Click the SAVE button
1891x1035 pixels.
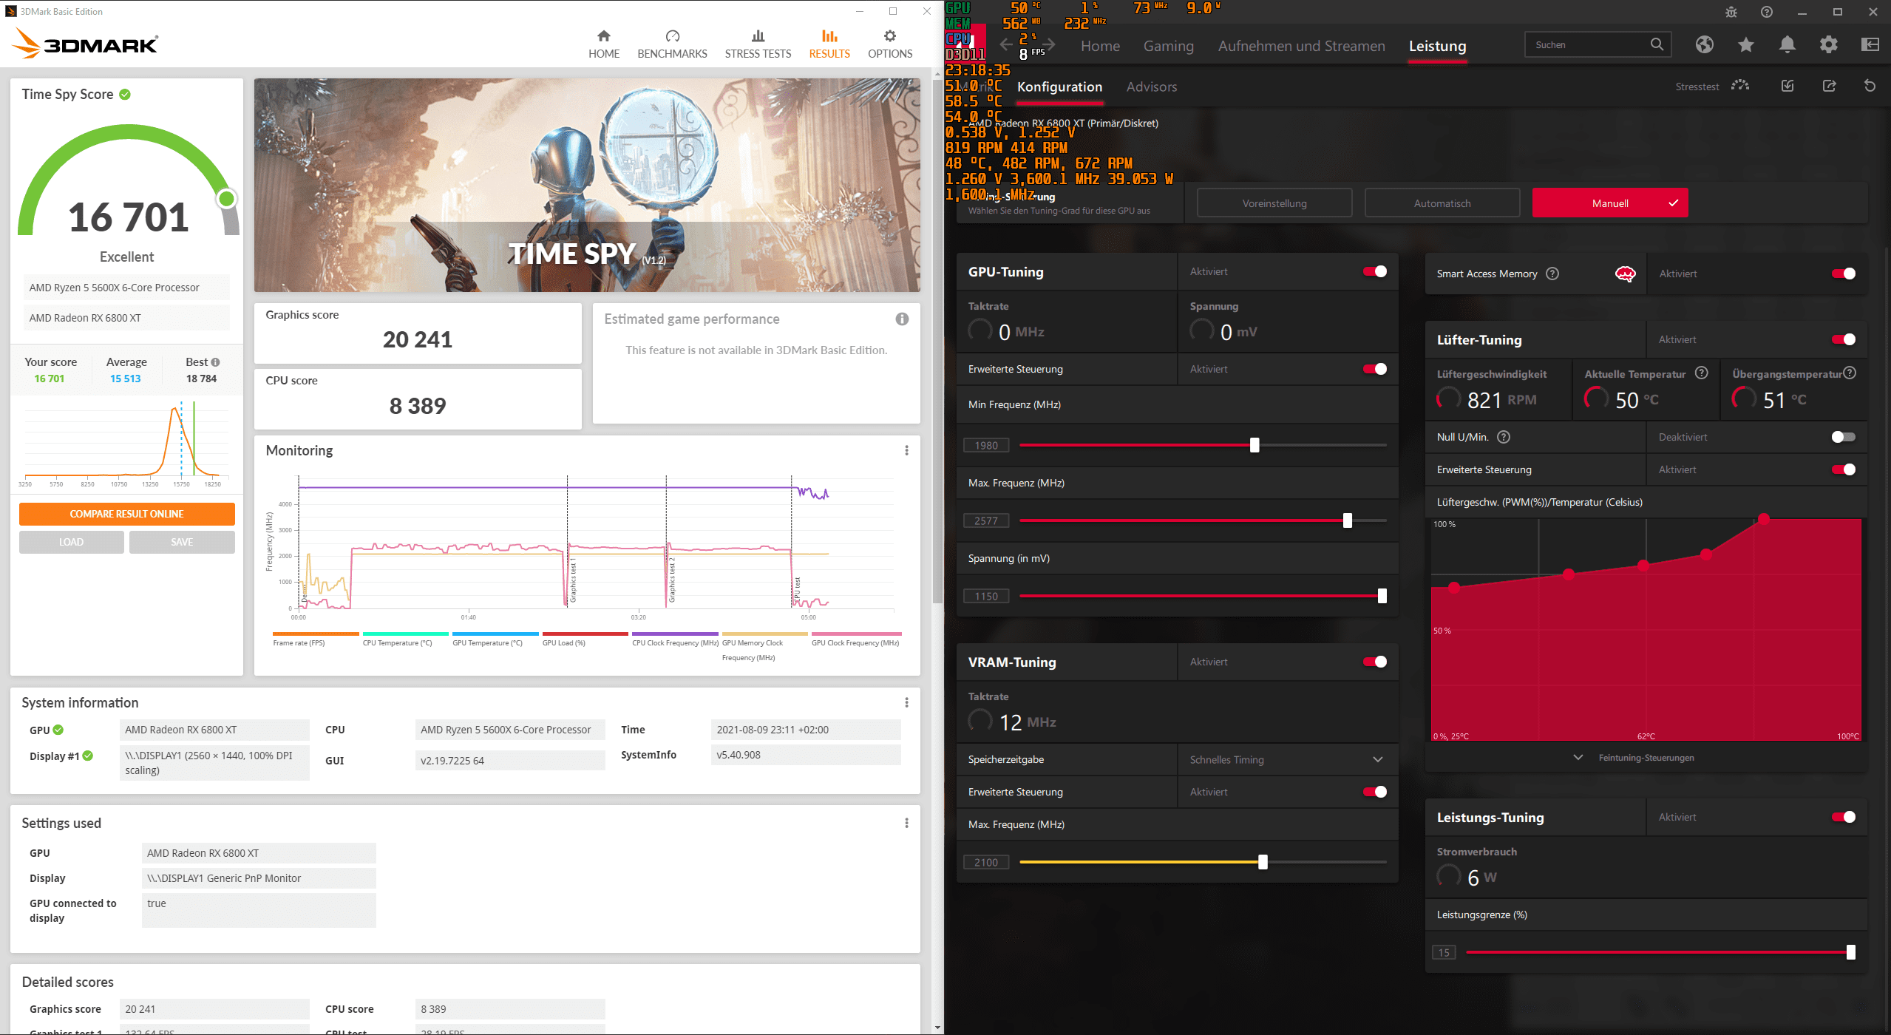point(182,542)
